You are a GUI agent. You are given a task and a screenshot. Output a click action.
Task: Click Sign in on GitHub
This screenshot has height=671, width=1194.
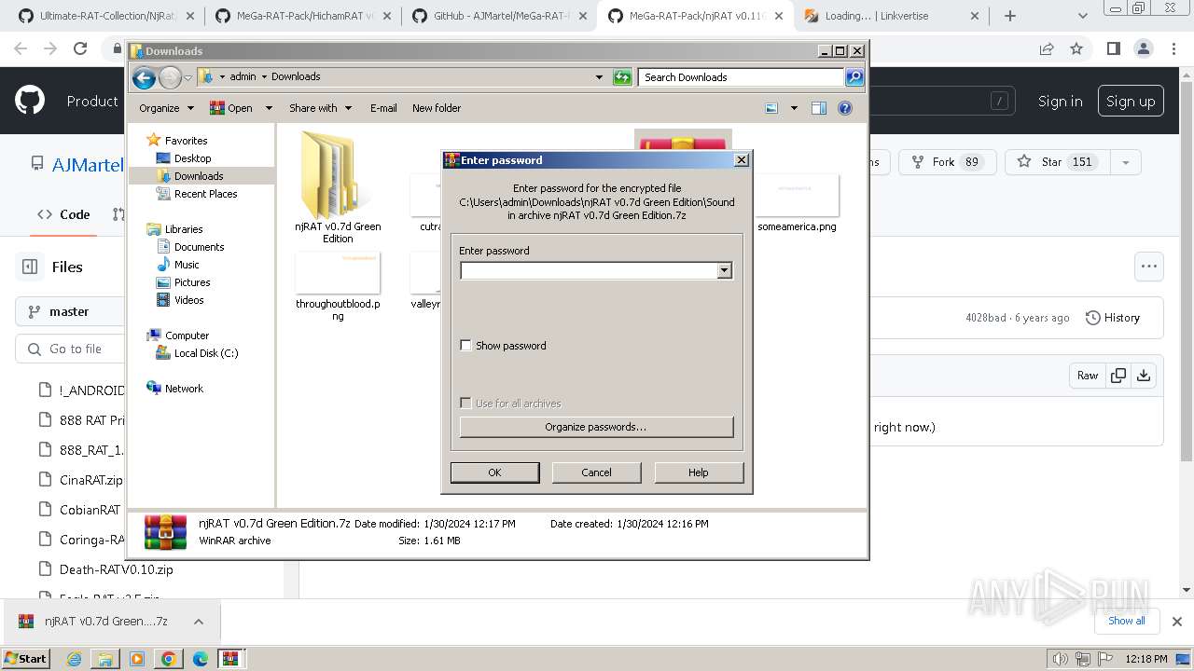(x=1060, y=102)
